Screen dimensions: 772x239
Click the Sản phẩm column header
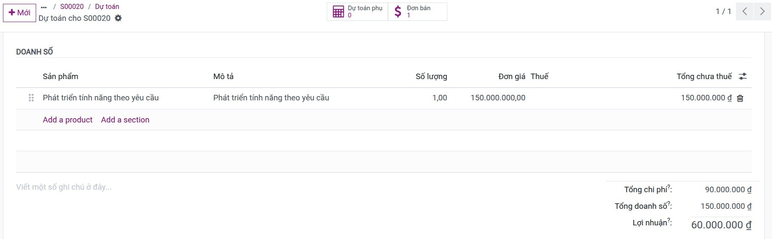60,77
